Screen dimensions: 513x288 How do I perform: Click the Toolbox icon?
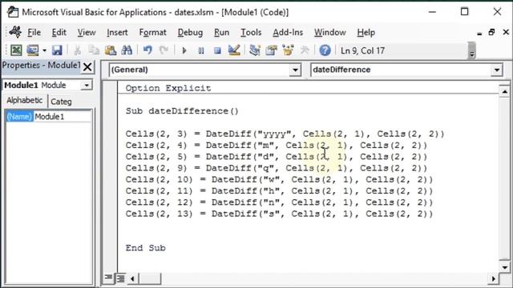pos(305,50)
